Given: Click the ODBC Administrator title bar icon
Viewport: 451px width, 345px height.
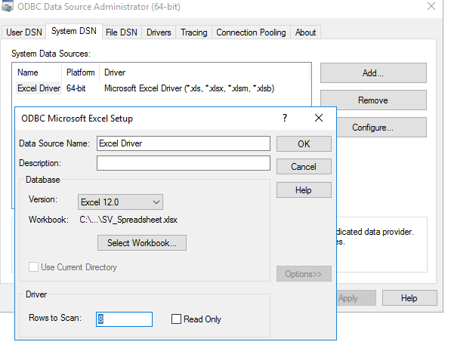Looking at the screenshot, I should 8,6.
